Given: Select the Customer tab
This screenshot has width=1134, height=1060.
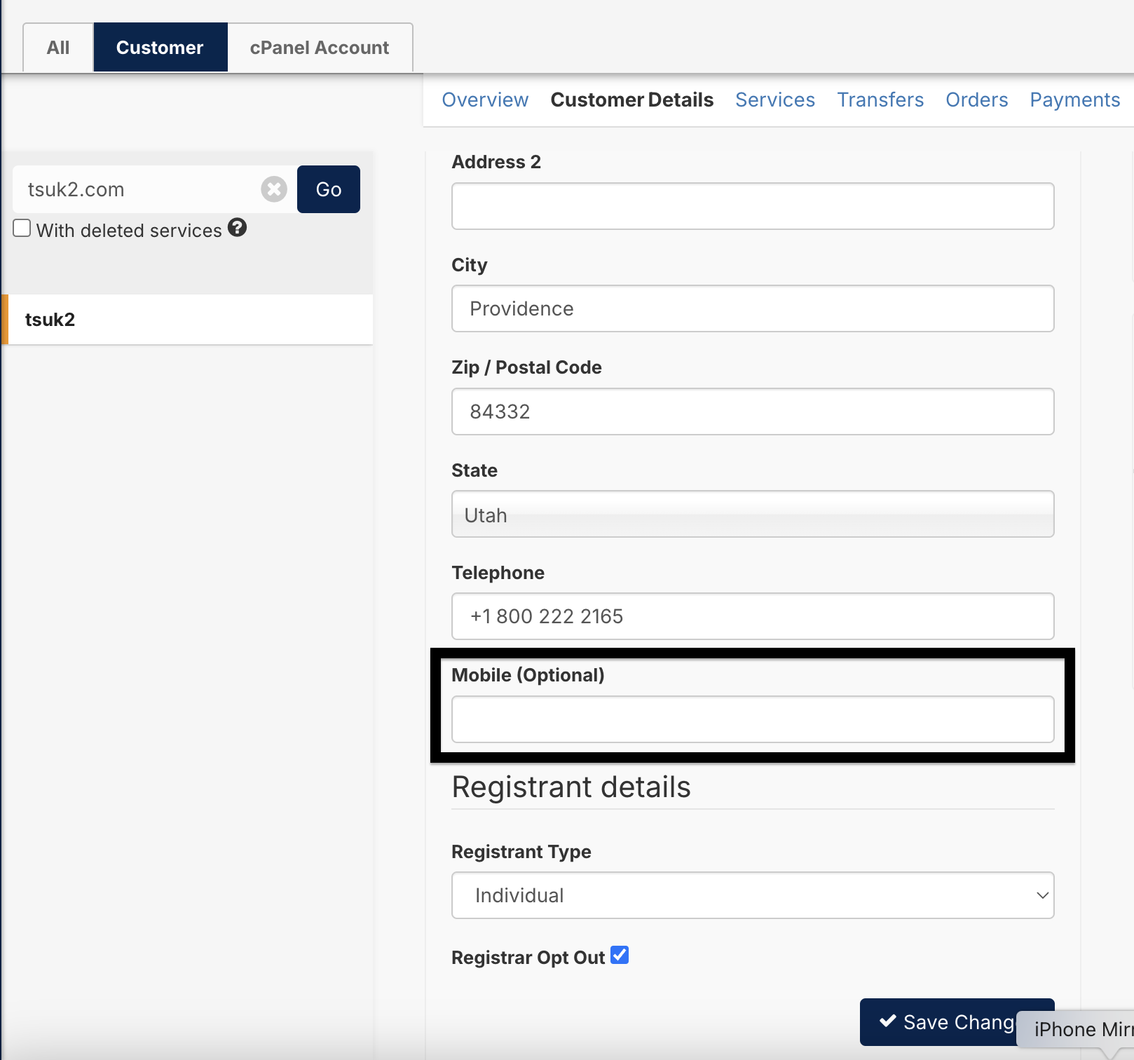Looking at the screenshot, I should pos(160,48).
